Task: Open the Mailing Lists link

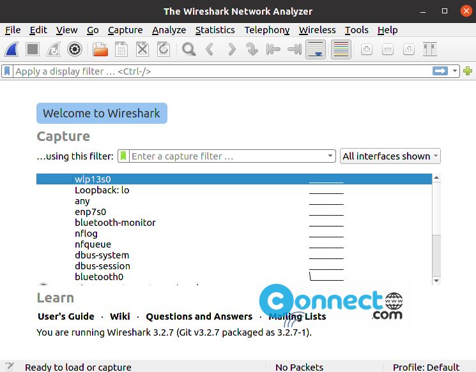Action: (297, 316)
